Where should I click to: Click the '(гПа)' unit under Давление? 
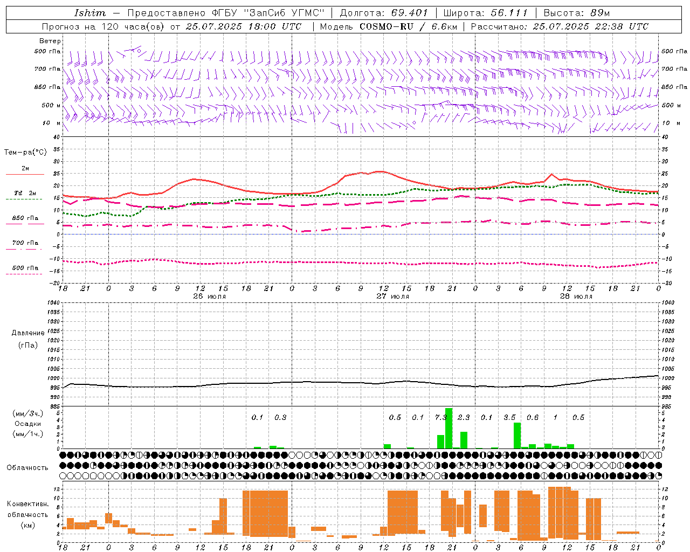pyautogui.click(x=28, y=345)
